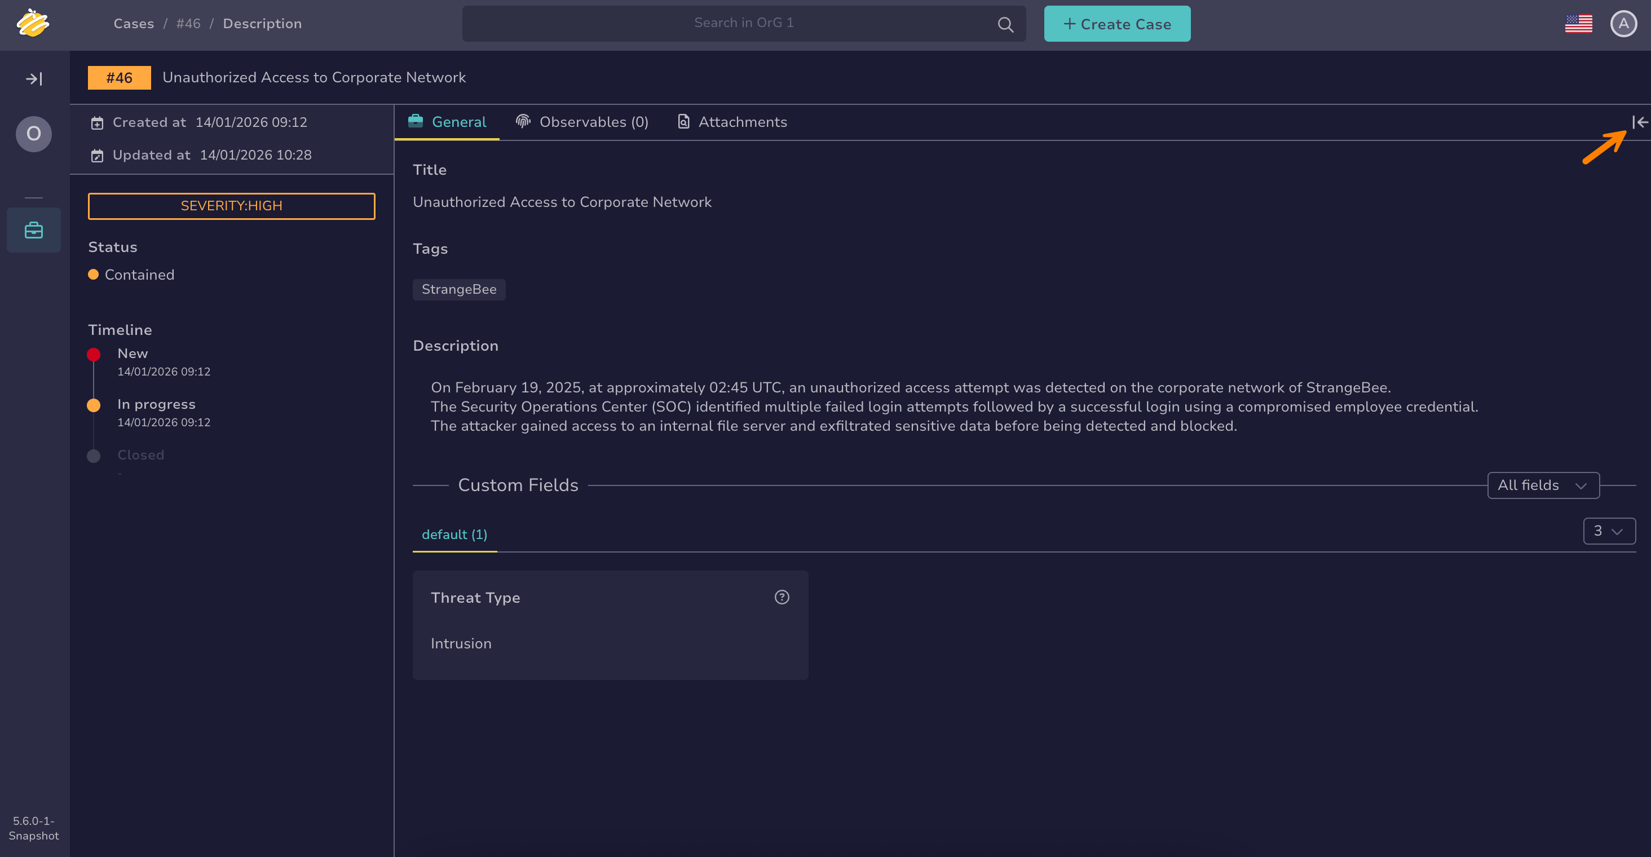1651x857 pixels.
Task: Go to Cases breadcrumb link
Action: coord(133,24)
